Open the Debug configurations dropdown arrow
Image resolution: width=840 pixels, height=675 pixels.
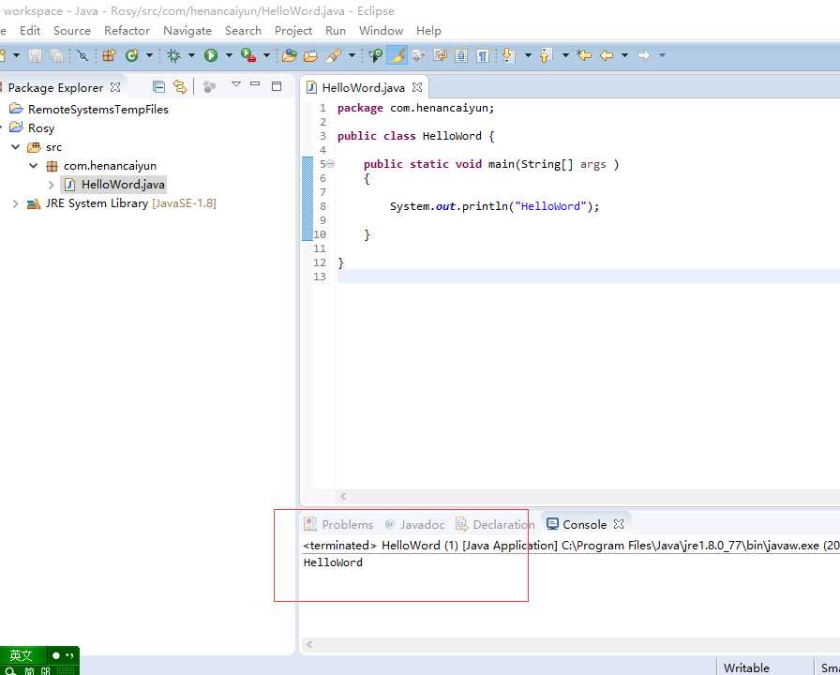pos(191,55)
